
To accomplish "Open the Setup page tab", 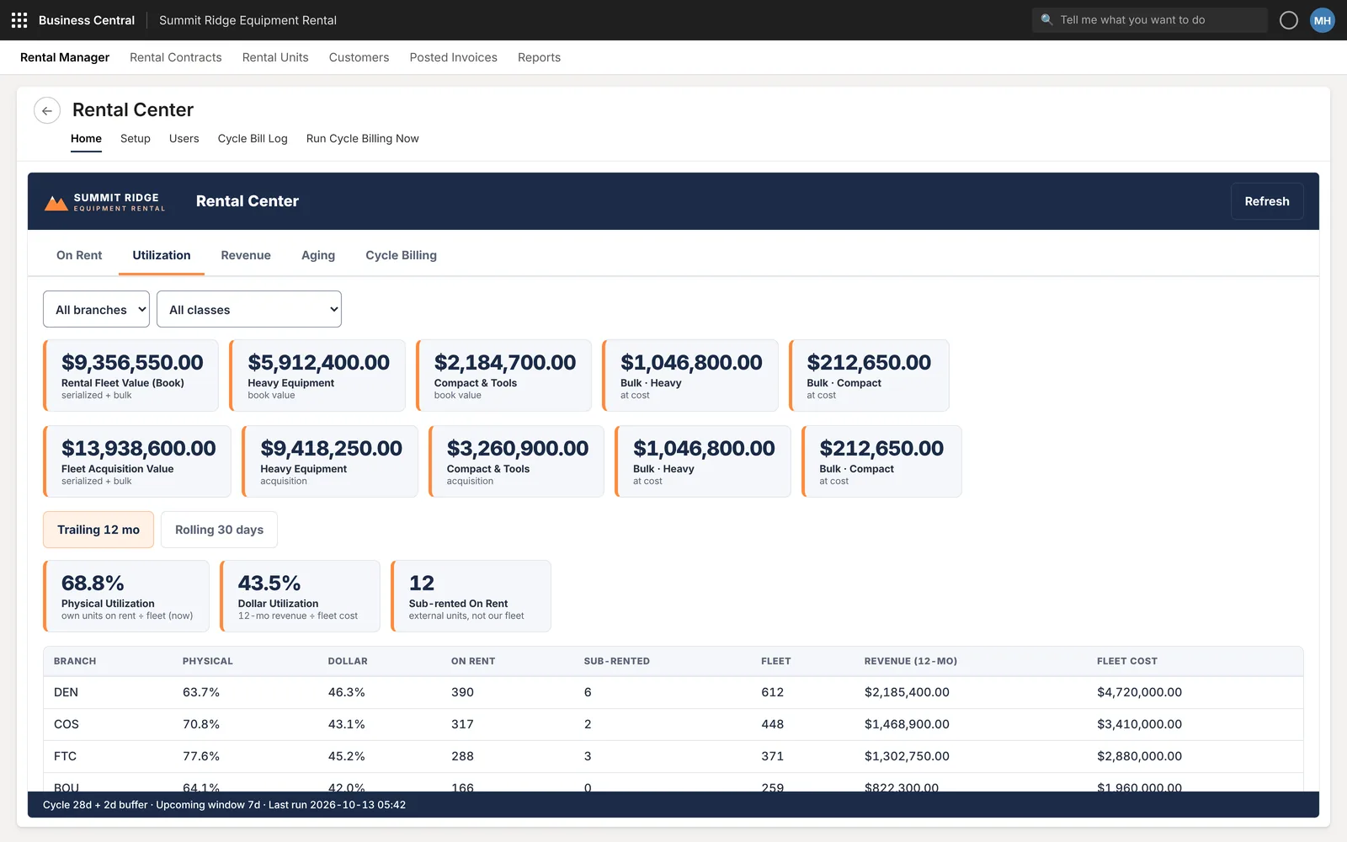I will point(136,139).
